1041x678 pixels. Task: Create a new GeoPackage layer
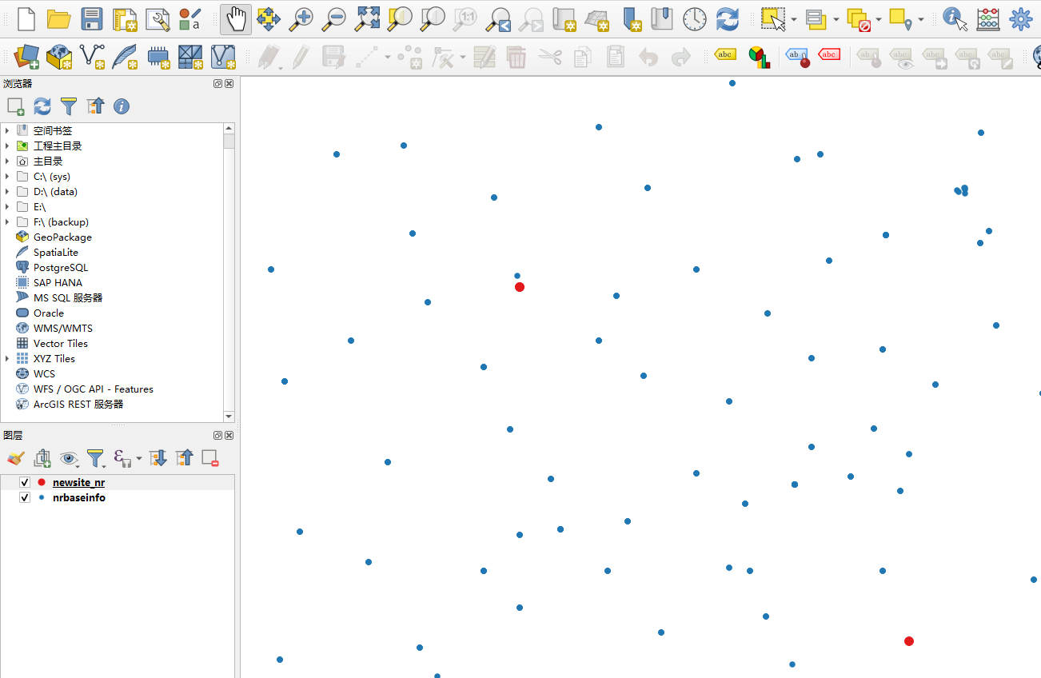tap(59, 56)
